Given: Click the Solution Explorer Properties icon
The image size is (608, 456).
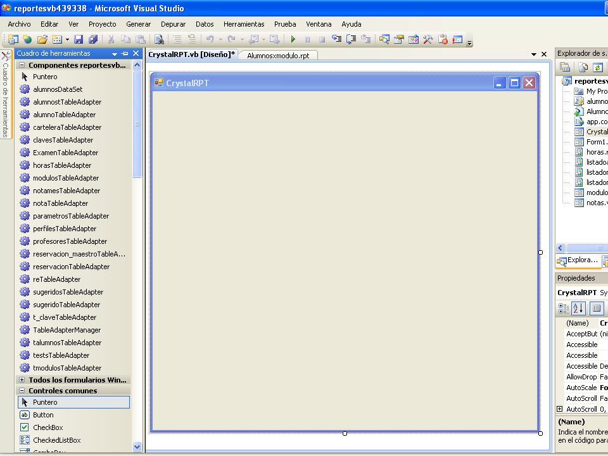Looking at the screenshot, I should [565, 68].
